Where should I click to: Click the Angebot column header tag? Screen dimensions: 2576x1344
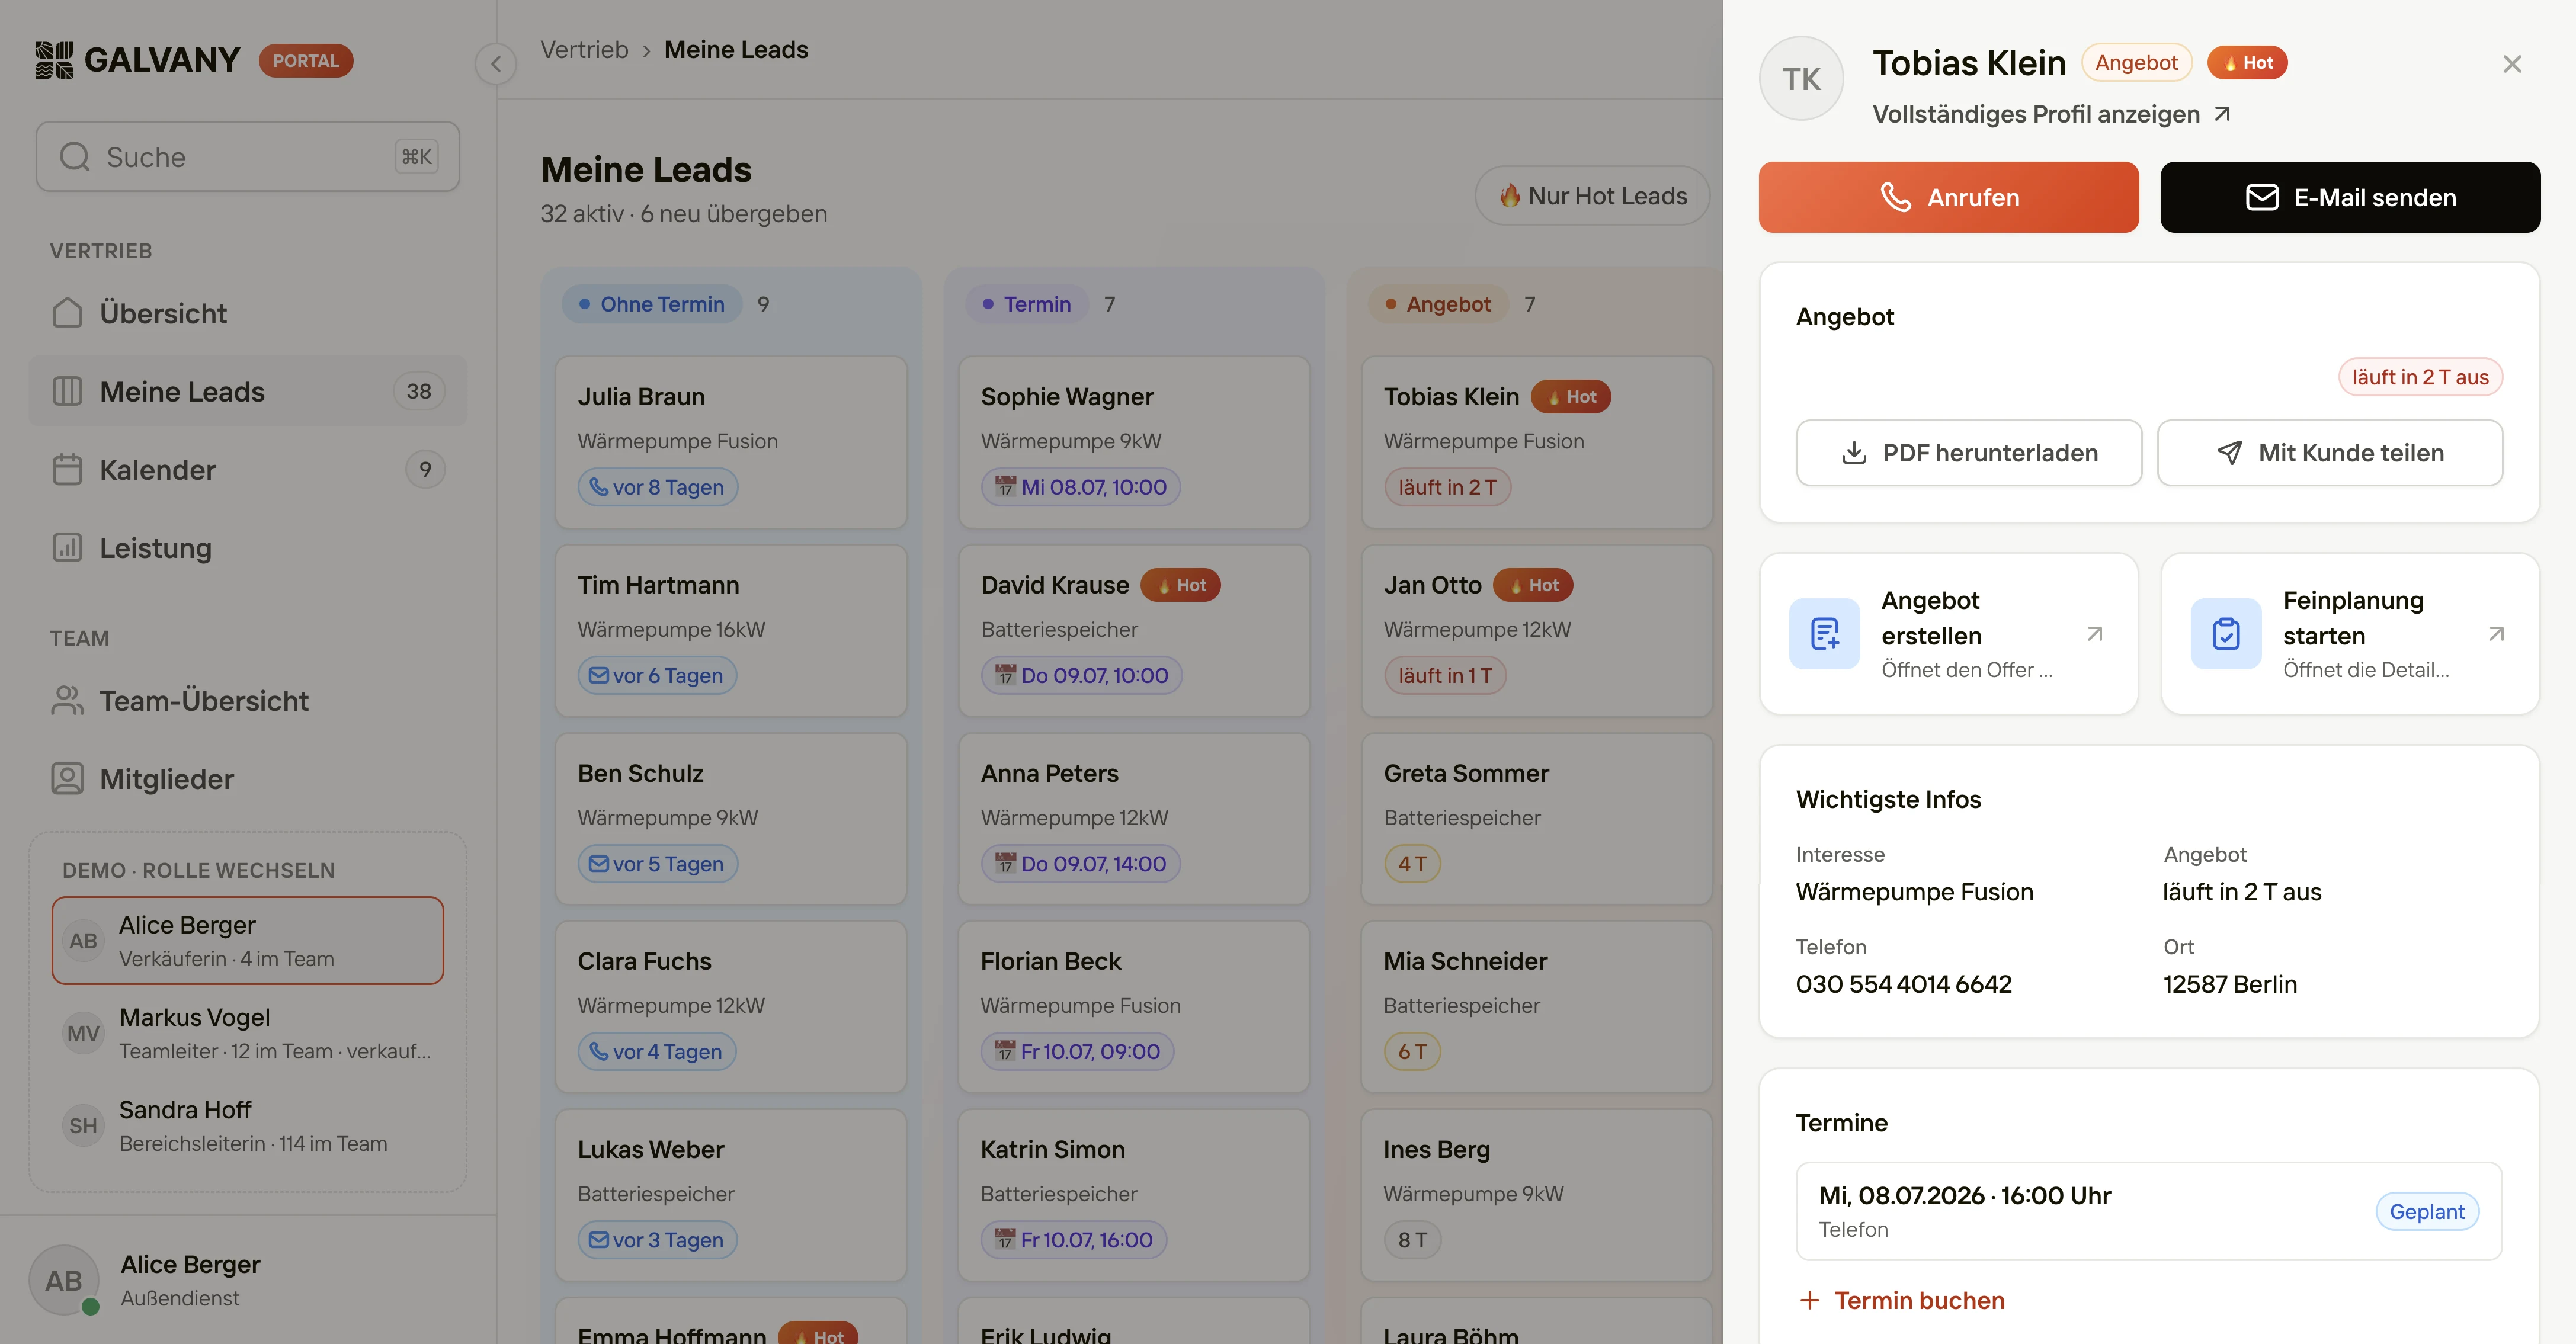(1438, 304)
